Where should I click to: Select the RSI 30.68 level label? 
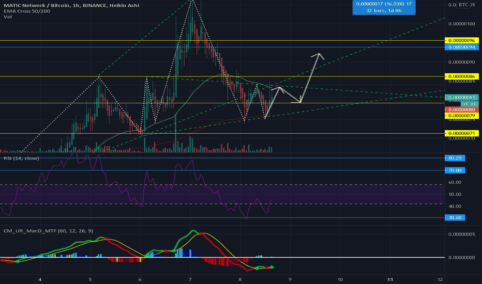pos(455,217)
